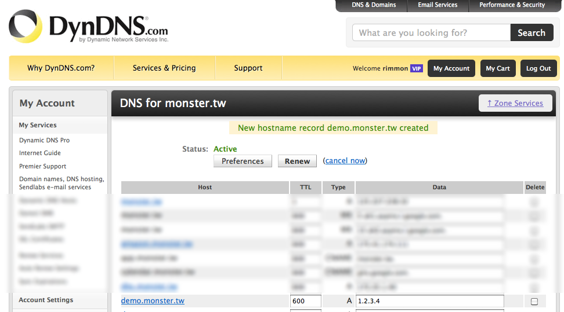Click the search input field

click(x=431, y=32)
